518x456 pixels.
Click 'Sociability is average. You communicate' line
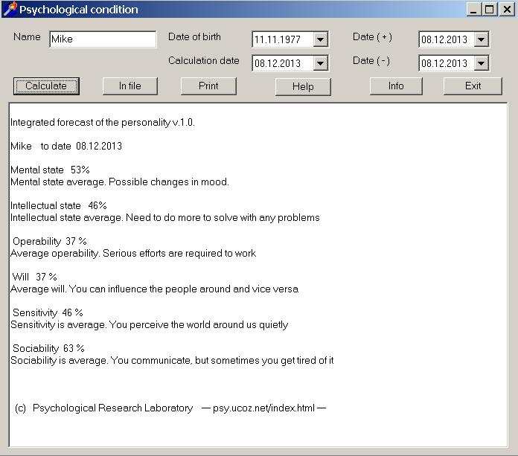172,360
